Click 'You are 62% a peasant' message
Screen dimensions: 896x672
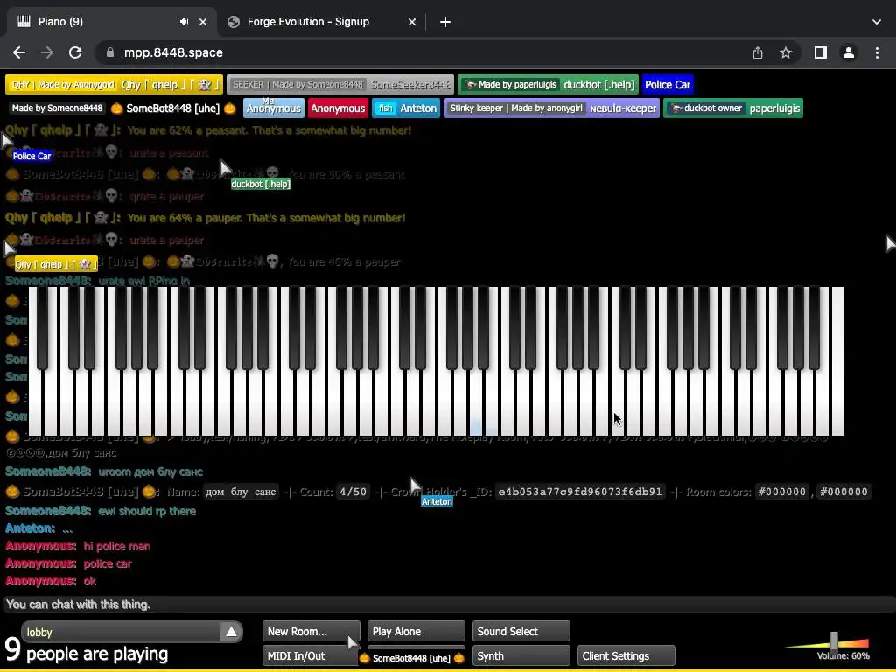(x=269, y=130)
